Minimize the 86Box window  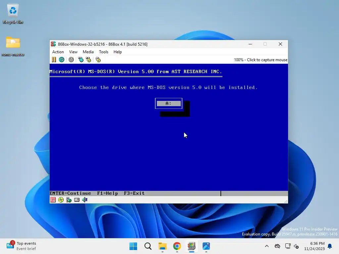tap(250, 44)
